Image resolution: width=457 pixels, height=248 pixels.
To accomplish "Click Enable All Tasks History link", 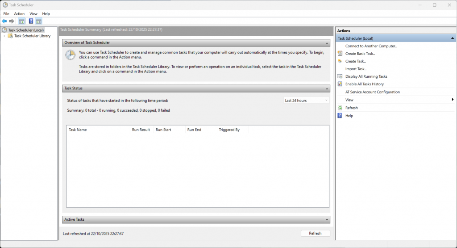I will [364, 84].
